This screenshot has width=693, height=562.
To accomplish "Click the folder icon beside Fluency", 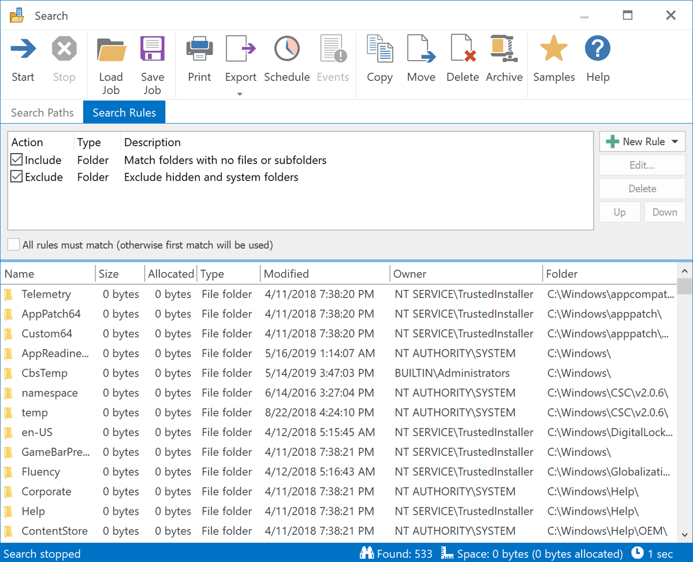I will 9,472.
